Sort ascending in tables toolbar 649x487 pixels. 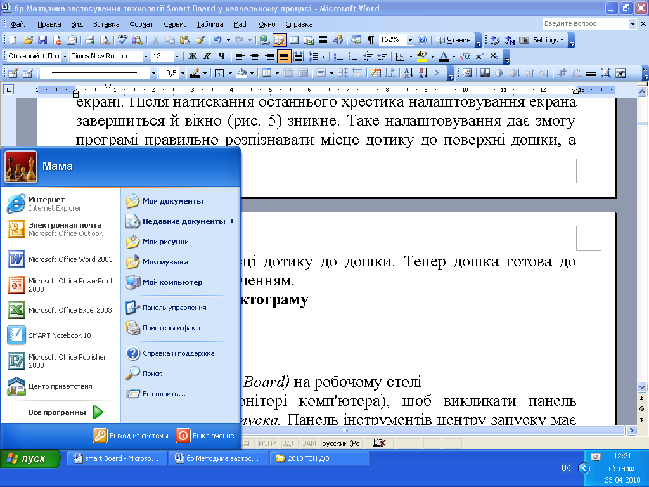(x=409, y=74)
